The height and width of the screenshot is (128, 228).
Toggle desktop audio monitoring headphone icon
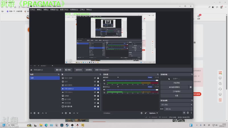[x=104, y=83]
